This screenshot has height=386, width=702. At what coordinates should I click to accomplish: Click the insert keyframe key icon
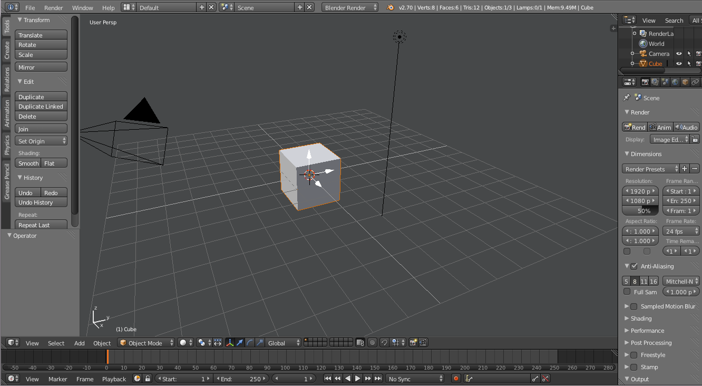click(x=535, y=379)
